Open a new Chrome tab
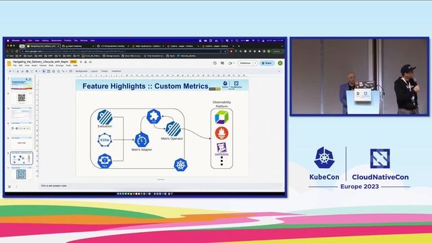The image size is (432, 243). [238, 46]
